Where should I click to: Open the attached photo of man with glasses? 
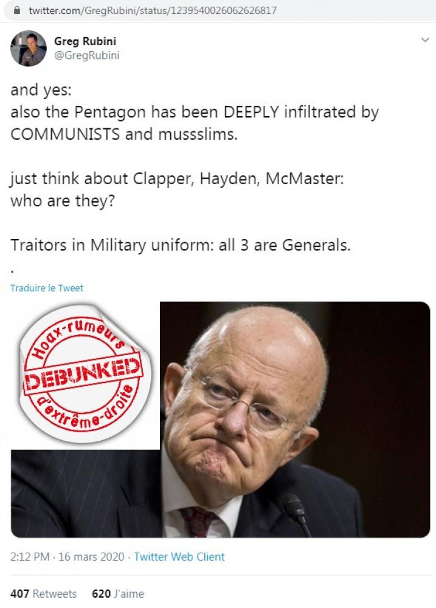pos(295,420)
